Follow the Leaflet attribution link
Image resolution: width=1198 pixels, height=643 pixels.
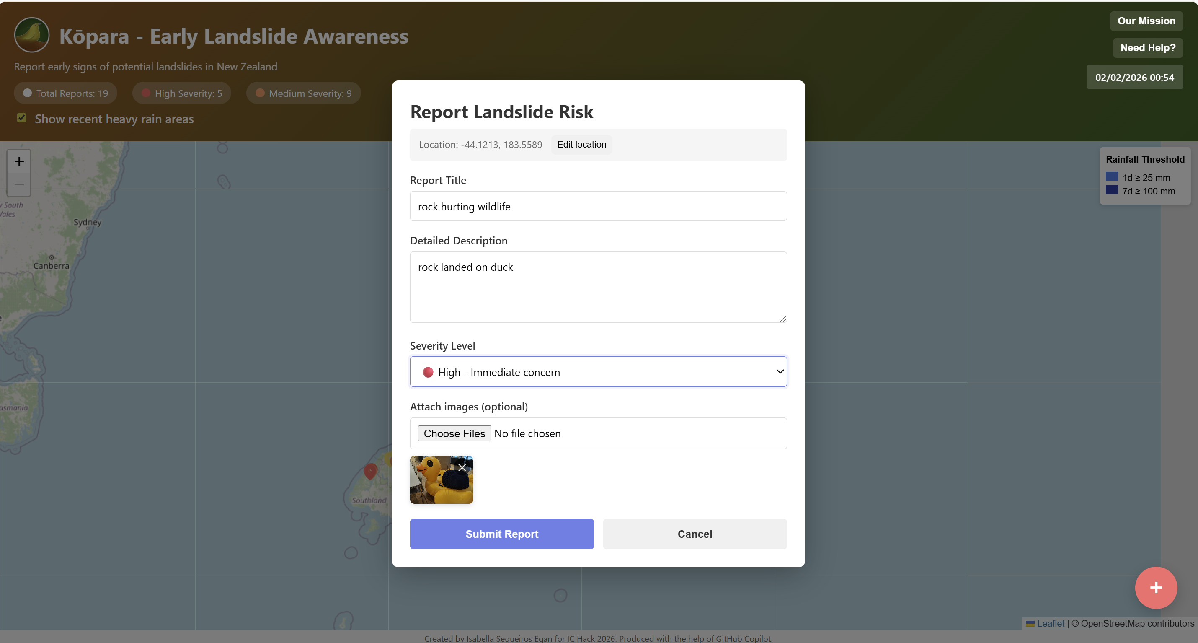(x=1050, y=623)
